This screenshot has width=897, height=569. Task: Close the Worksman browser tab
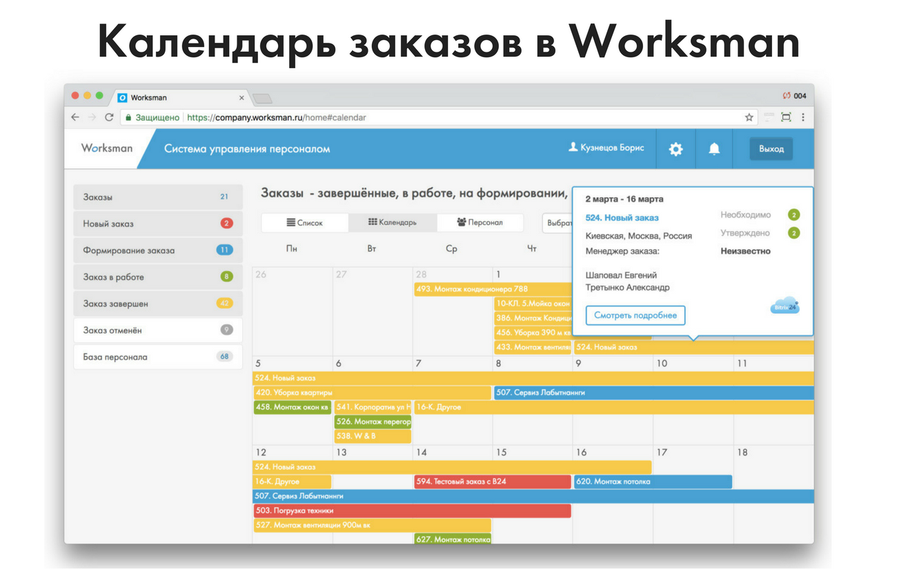[x=241, y=98]
